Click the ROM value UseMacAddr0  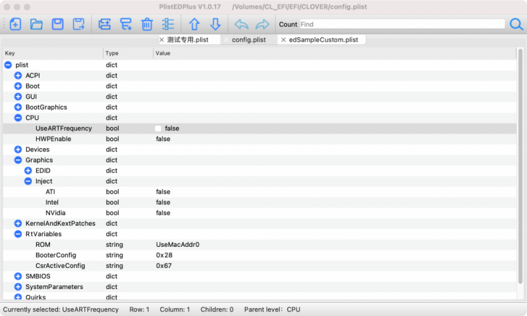[x=177, y=244]
